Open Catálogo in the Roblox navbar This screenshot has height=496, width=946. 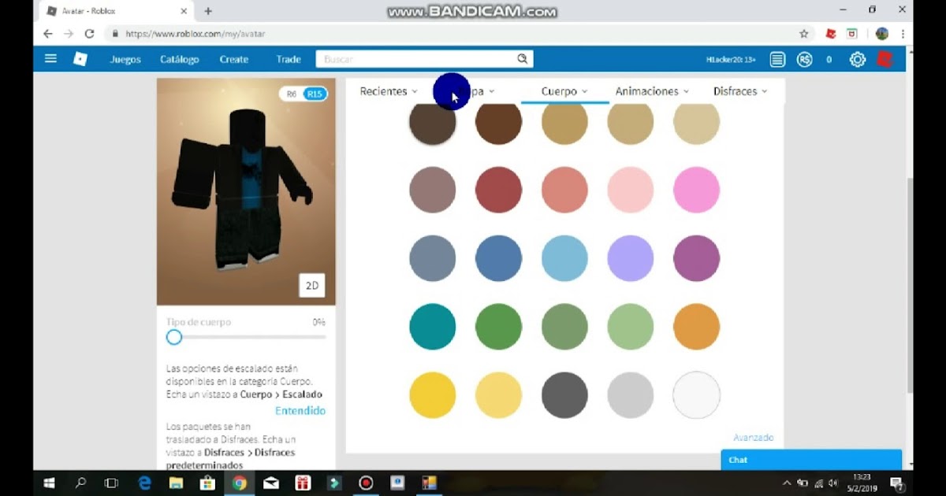tap(180, 59)
